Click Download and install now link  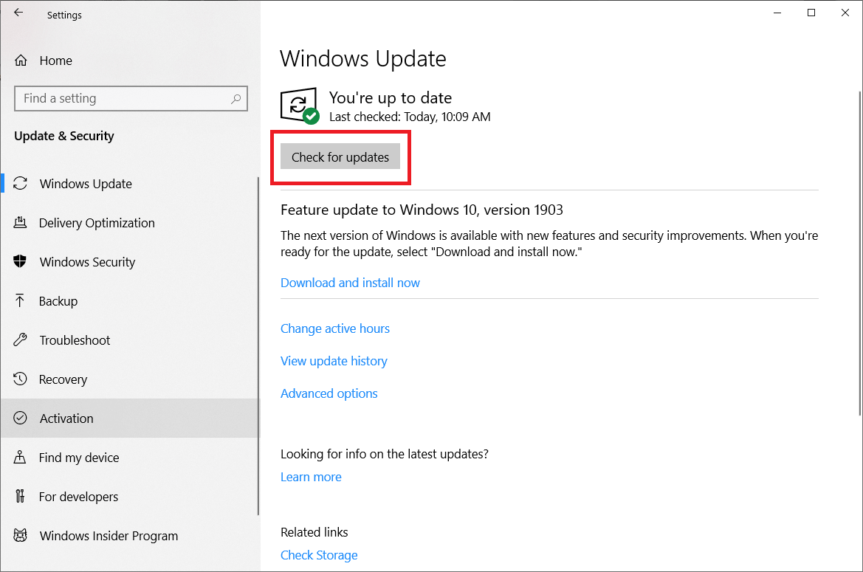pyautogui.click(x=350, y=283)
